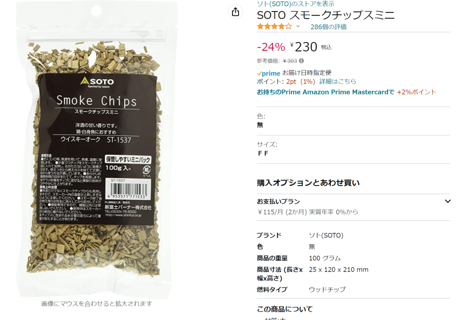Expand the rating breakdown chevron
This screenshot has height=320, width=459.
298,26
